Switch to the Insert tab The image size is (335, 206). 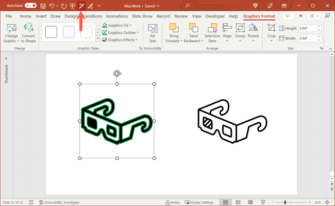point(41,16)
